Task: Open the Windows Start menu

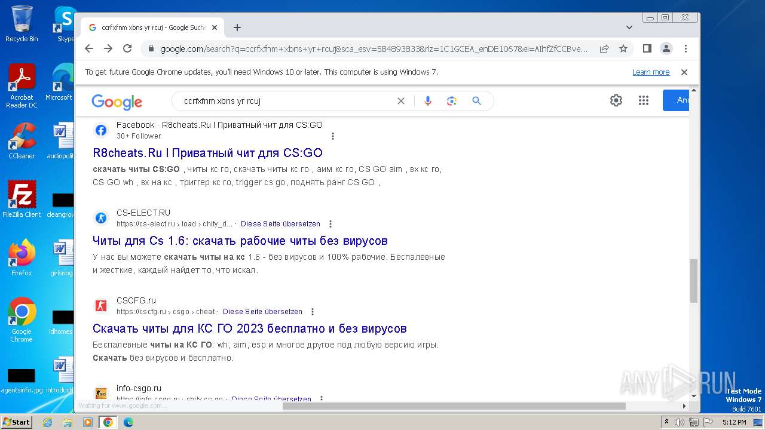Action: point(16,422)
